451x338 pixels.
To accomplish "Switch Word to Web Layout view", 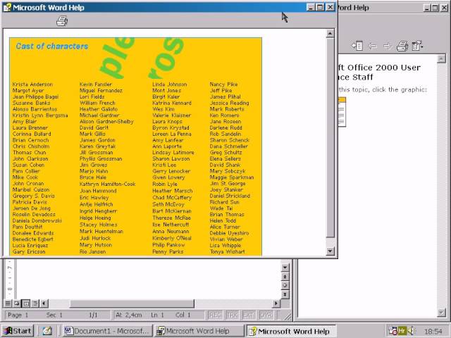I will point(17,303).
